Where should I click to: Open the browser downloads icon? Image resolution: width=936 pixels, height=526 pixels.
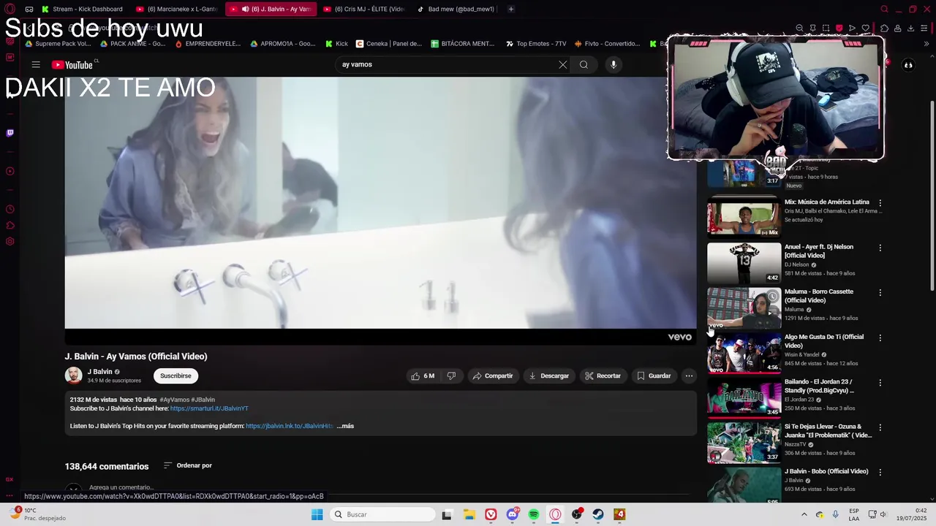coord(910,28)
